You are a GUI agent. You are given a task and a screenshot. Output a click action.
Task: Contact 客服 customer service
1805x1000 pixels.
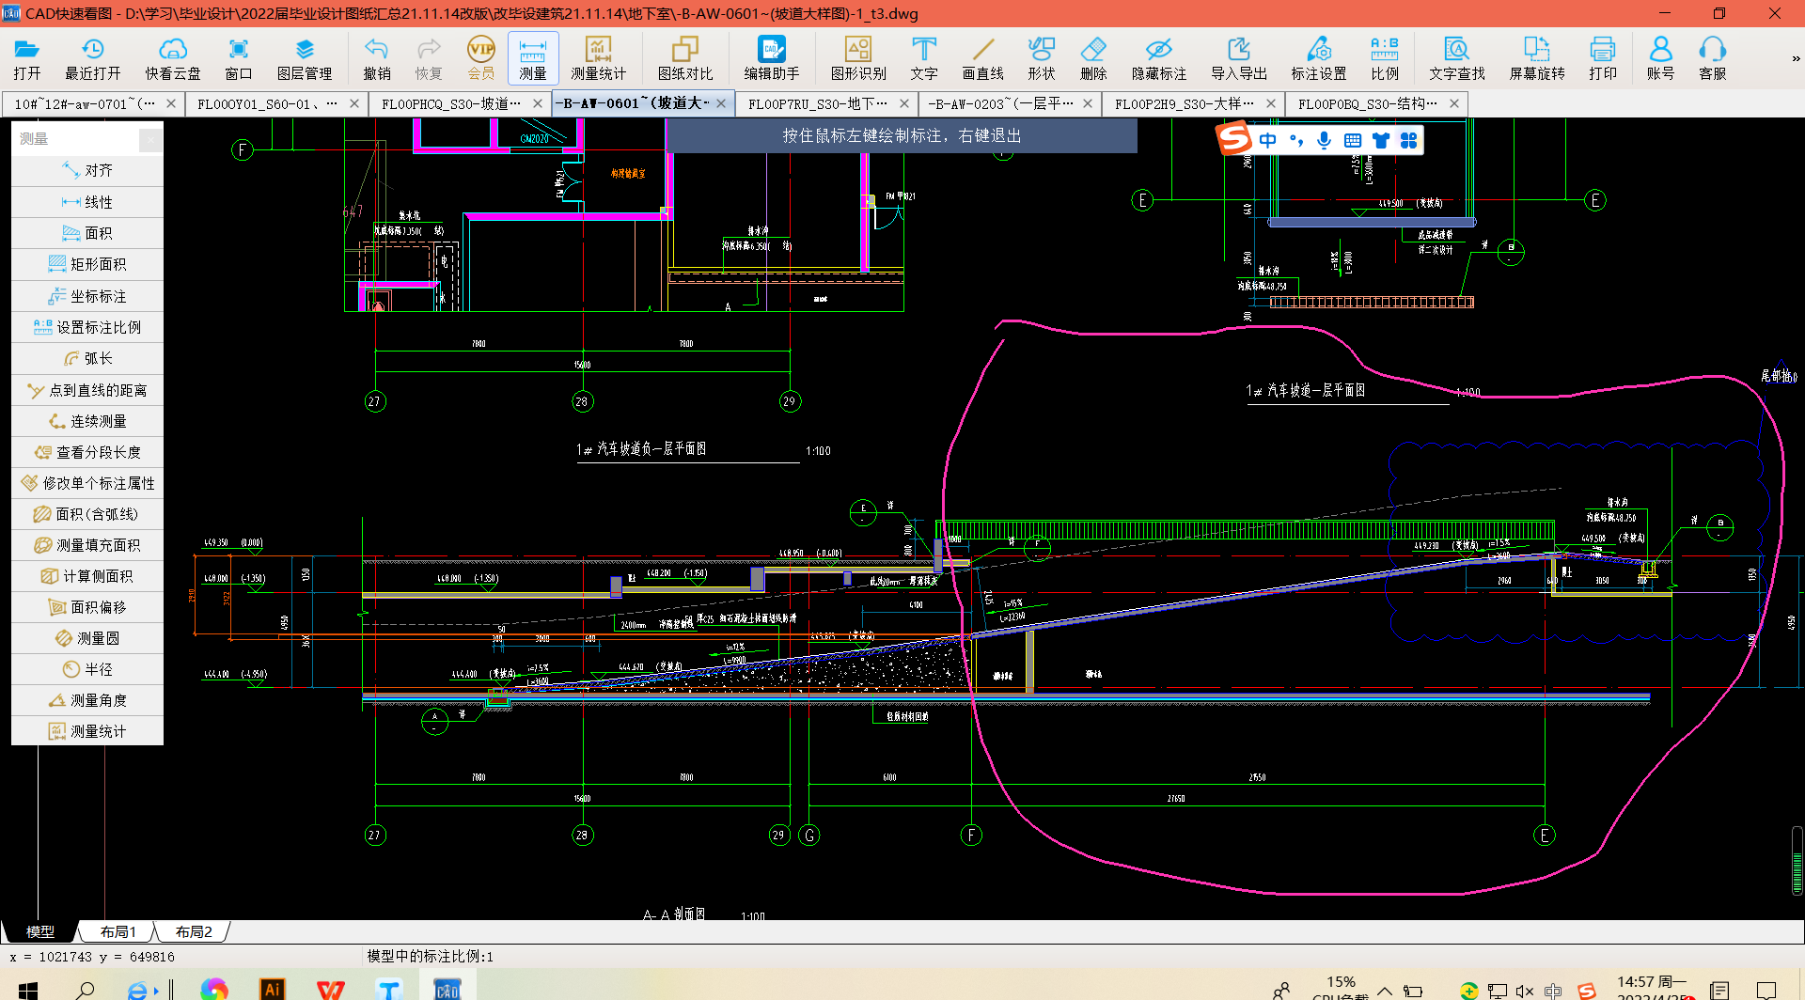(1713, 58)
